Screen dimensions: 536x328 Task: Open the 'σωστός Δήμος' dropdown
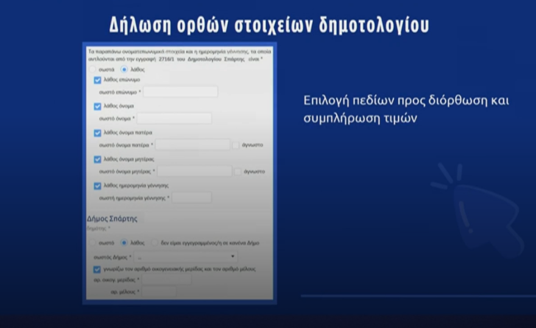pos(185,257)
